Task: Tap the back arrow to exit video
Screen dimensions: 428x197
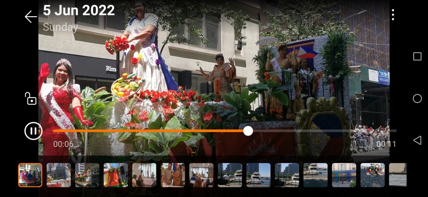Action: 31,17
